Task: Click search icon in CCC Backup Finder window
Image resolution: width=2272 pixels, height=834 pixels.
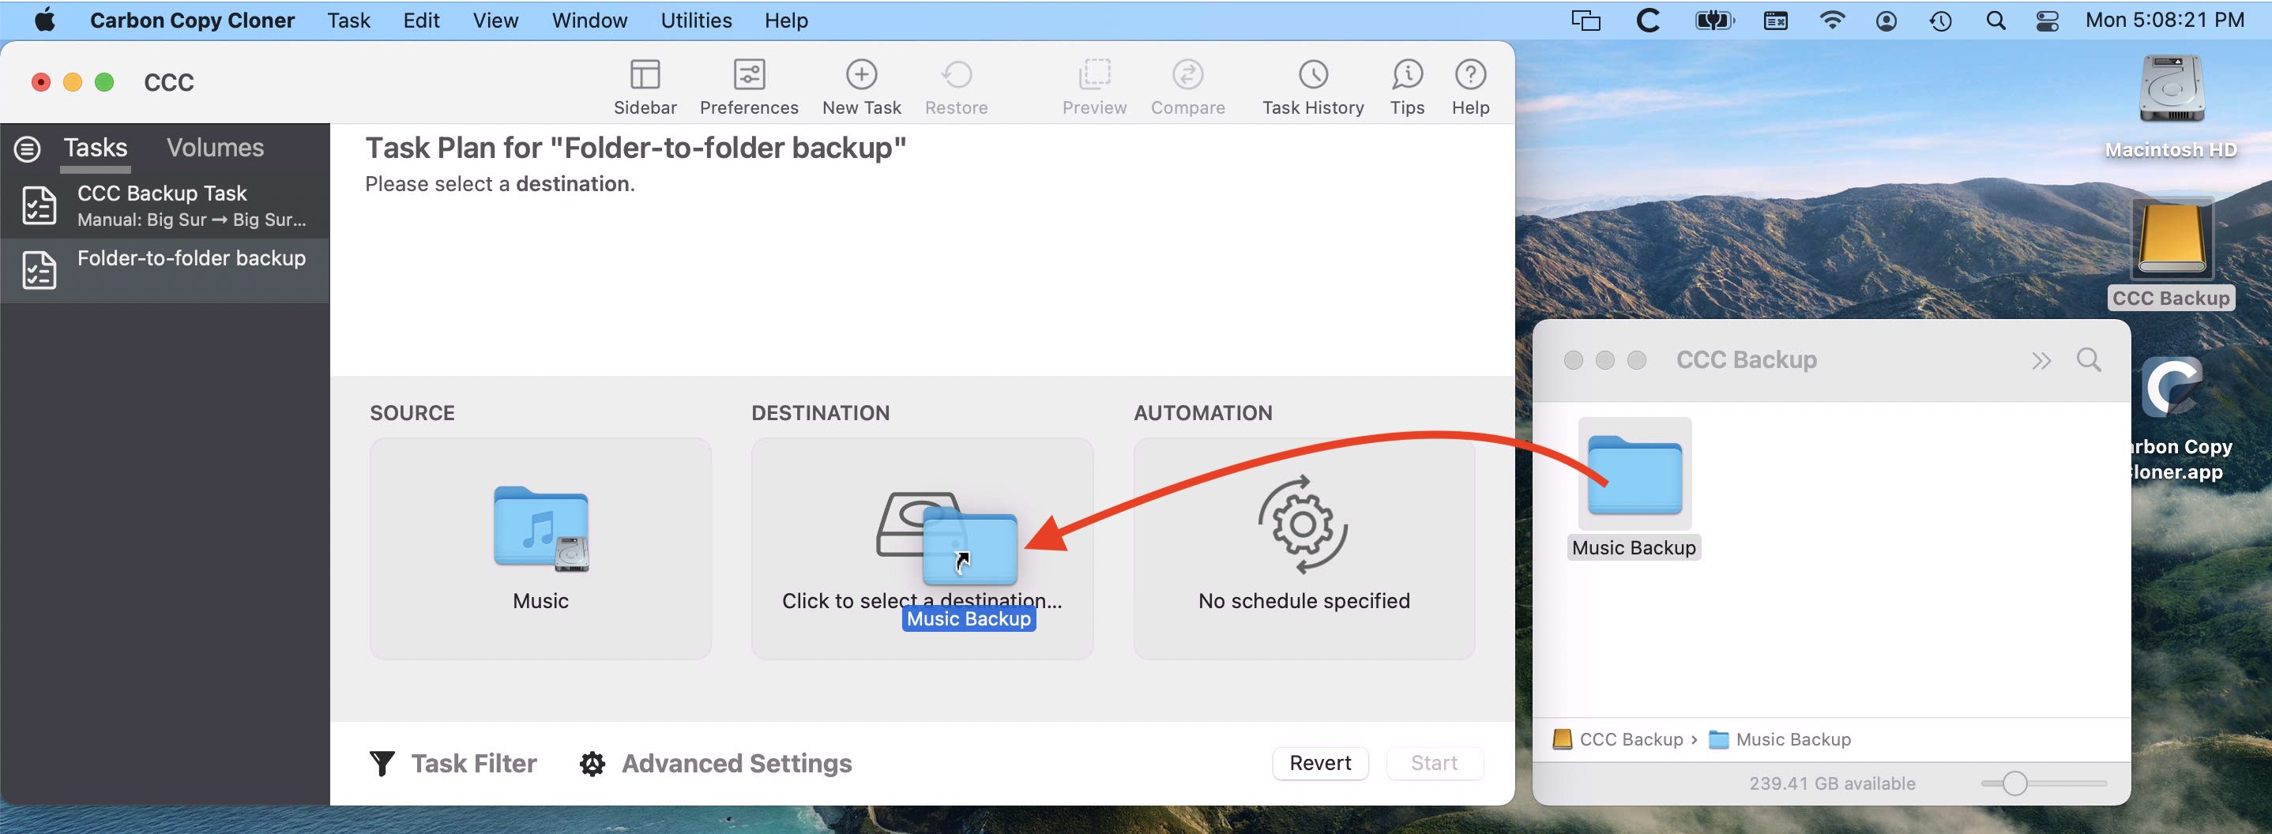Action: 2088,359
